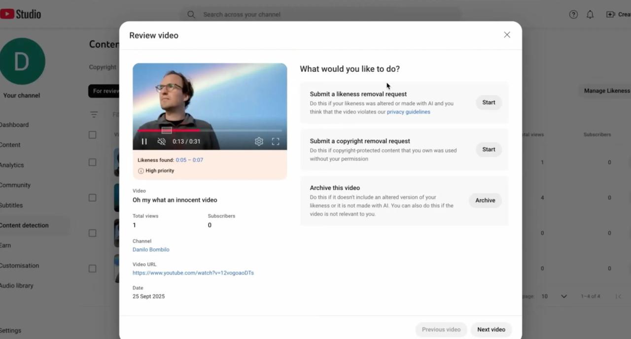
Task: Open the Help question mark icon
Action: 573,15
